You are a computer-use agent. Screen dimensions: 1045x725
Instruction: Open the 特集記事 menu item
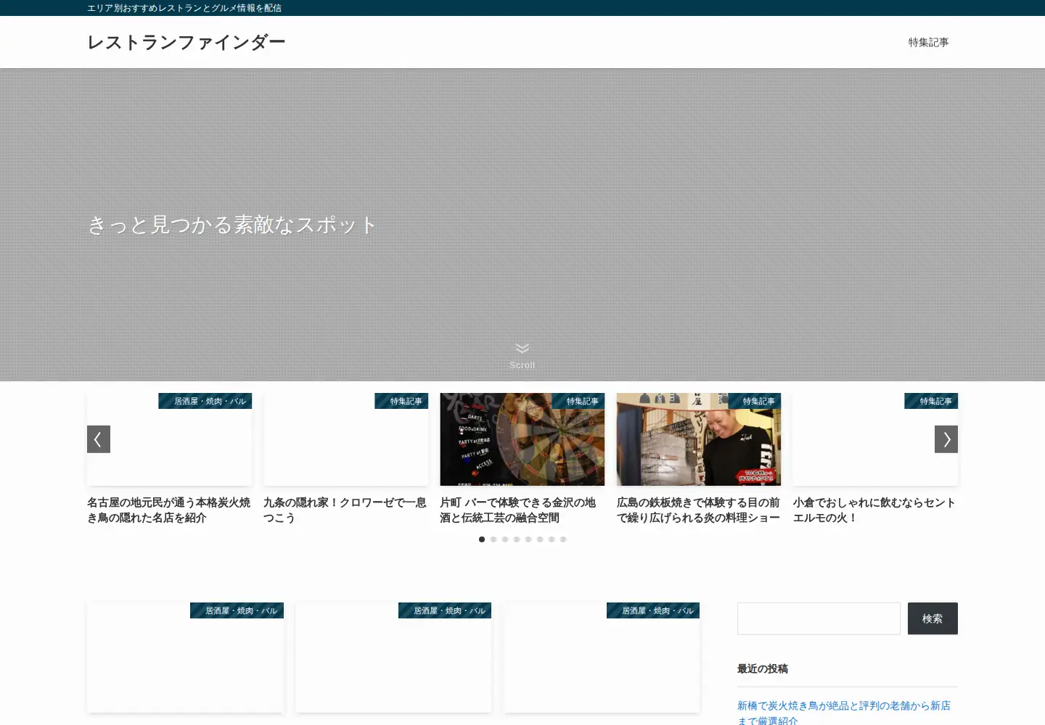pyautogui.click(x=928, y=42)
